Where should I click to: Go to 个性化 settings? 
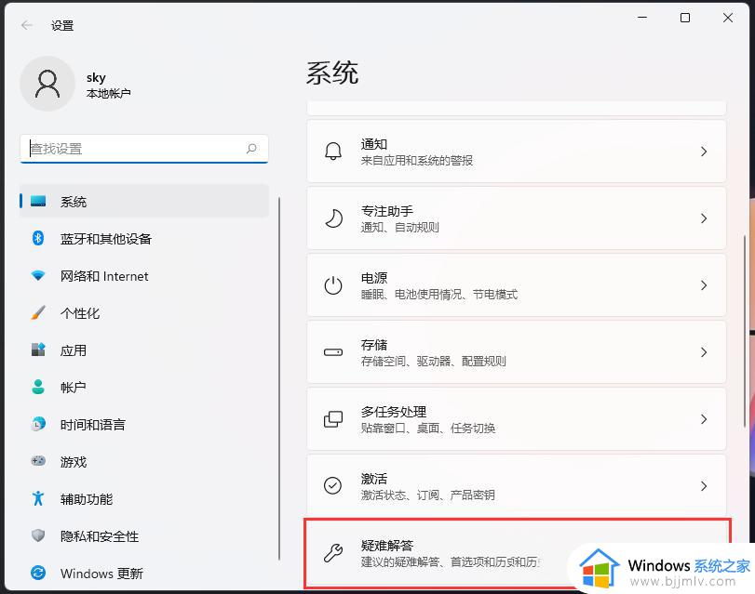(x=144, y=312)
